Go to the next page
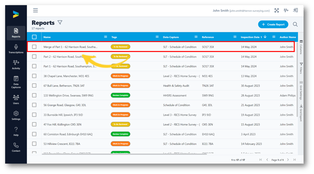314x174 pixels. point(288,159)
